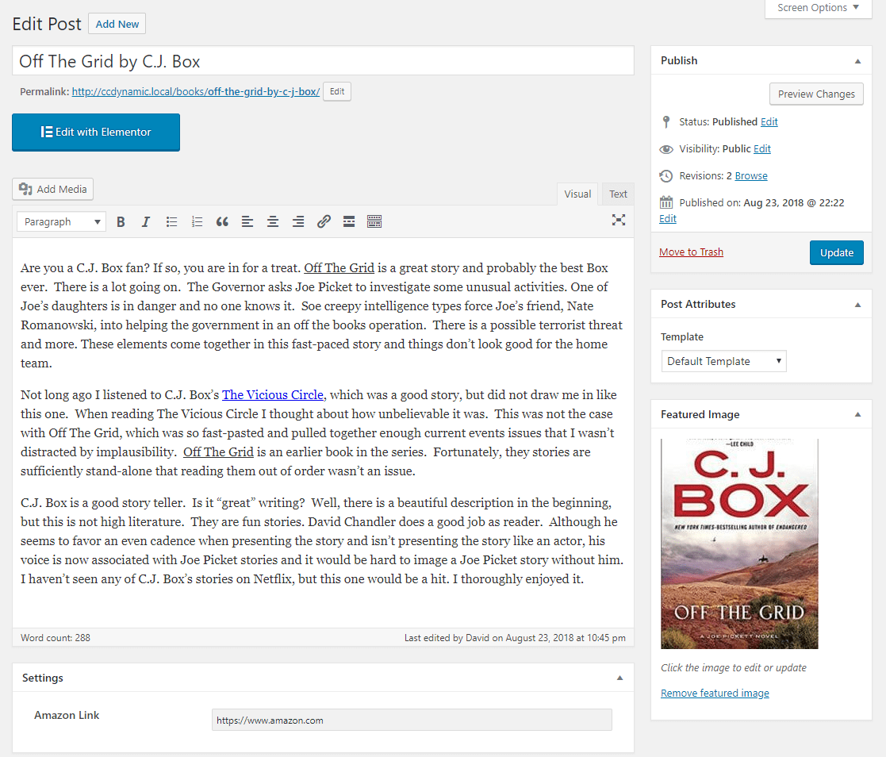Edit the post Status

(769, 121)
